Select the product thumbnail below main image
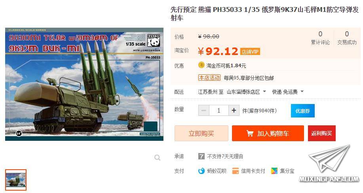363x193 pixels. [16, 180]
